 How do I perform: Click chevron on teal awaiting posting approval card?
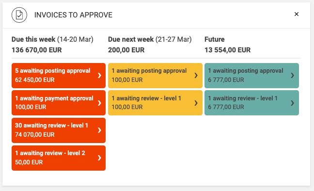point(292,75)
